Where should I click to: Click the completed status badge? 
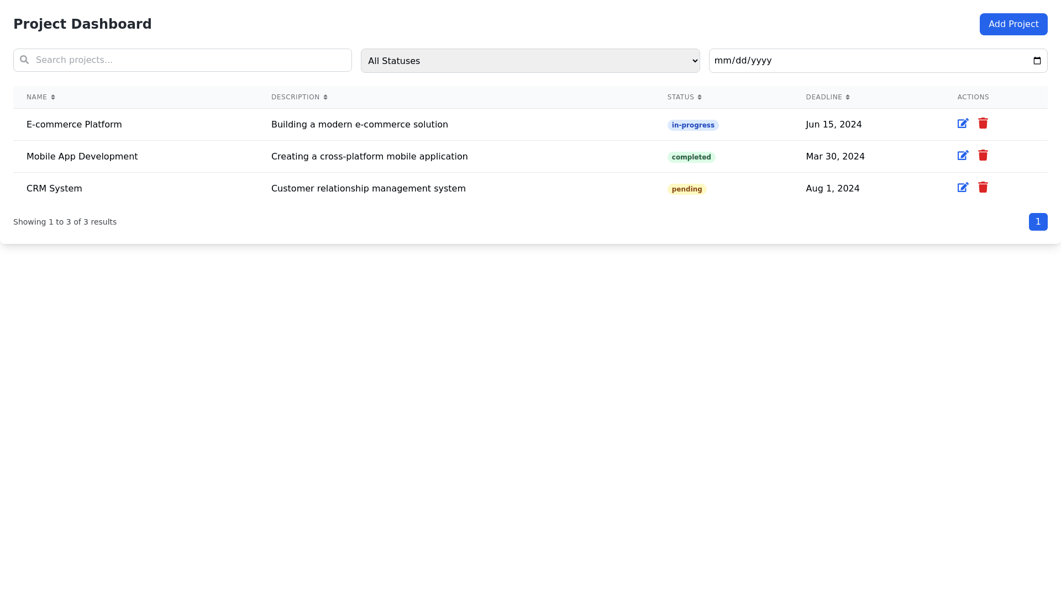pyautogui.click(x=691, y=157)
